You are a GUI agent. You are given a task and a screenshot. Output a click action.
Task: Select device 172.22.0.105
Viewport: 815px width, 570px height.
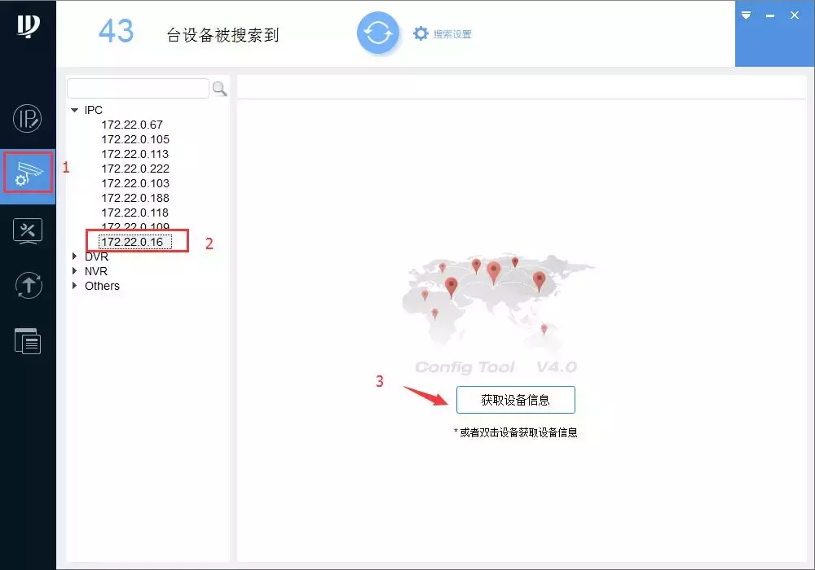tap(135, 139)
